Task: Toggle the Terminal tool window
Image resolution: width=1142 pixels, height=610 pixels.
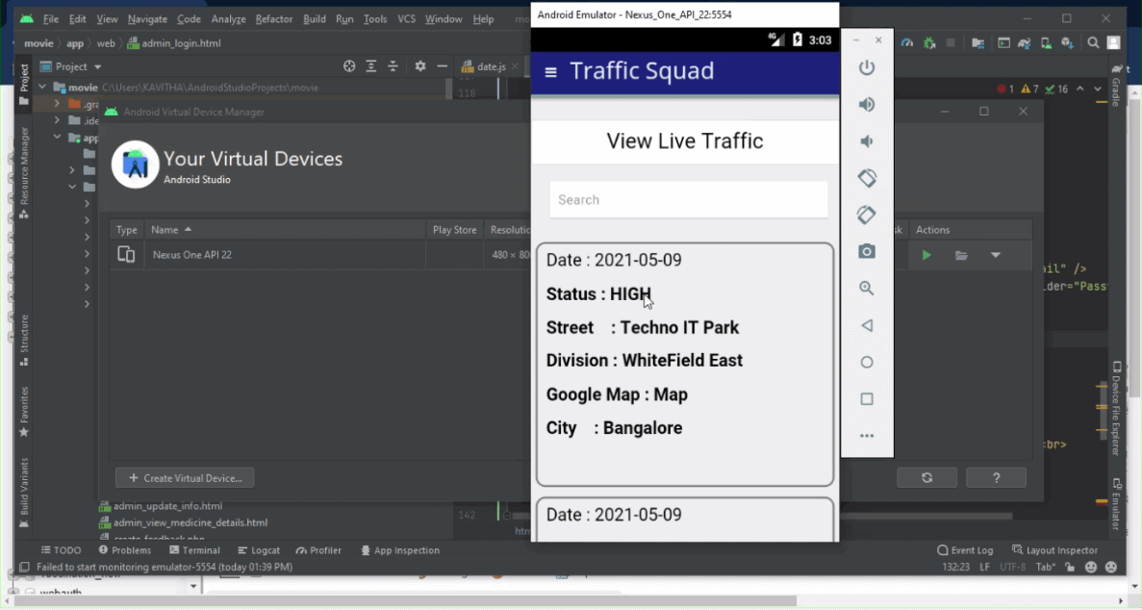Action: (194, 550)
